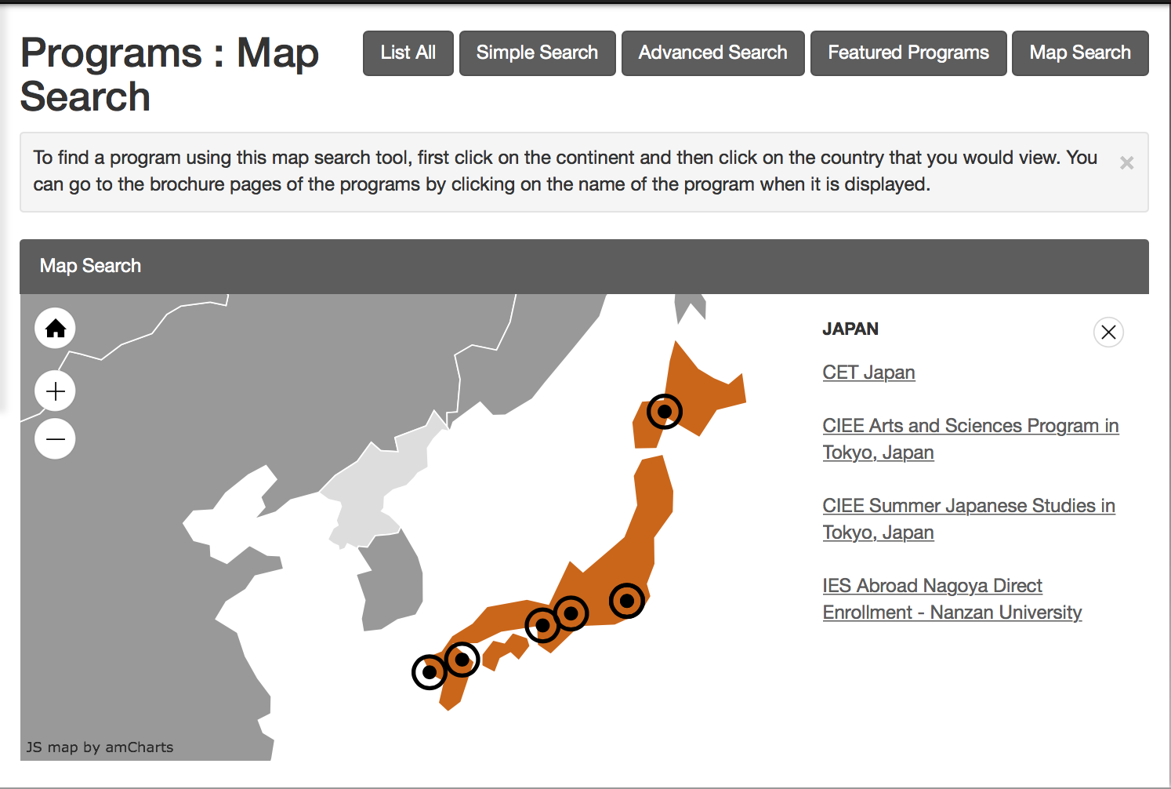Image resolution: width=1171 pixels, height=789 pixels.
Task: Zoom out using the minus icon
Action: (55, 438)
